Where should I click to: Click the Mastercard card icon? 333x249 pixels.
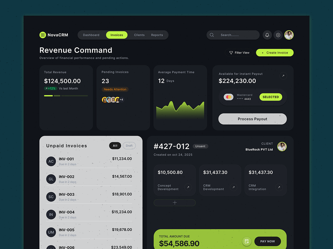(229, 97)
